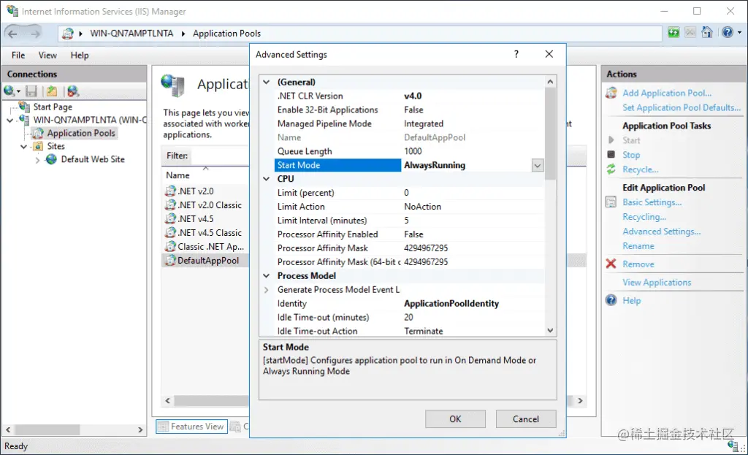The width and height of the screenshot is (748, 455).
Task: Click the save disk icon in Connections
Action: (x=31, y=91)
